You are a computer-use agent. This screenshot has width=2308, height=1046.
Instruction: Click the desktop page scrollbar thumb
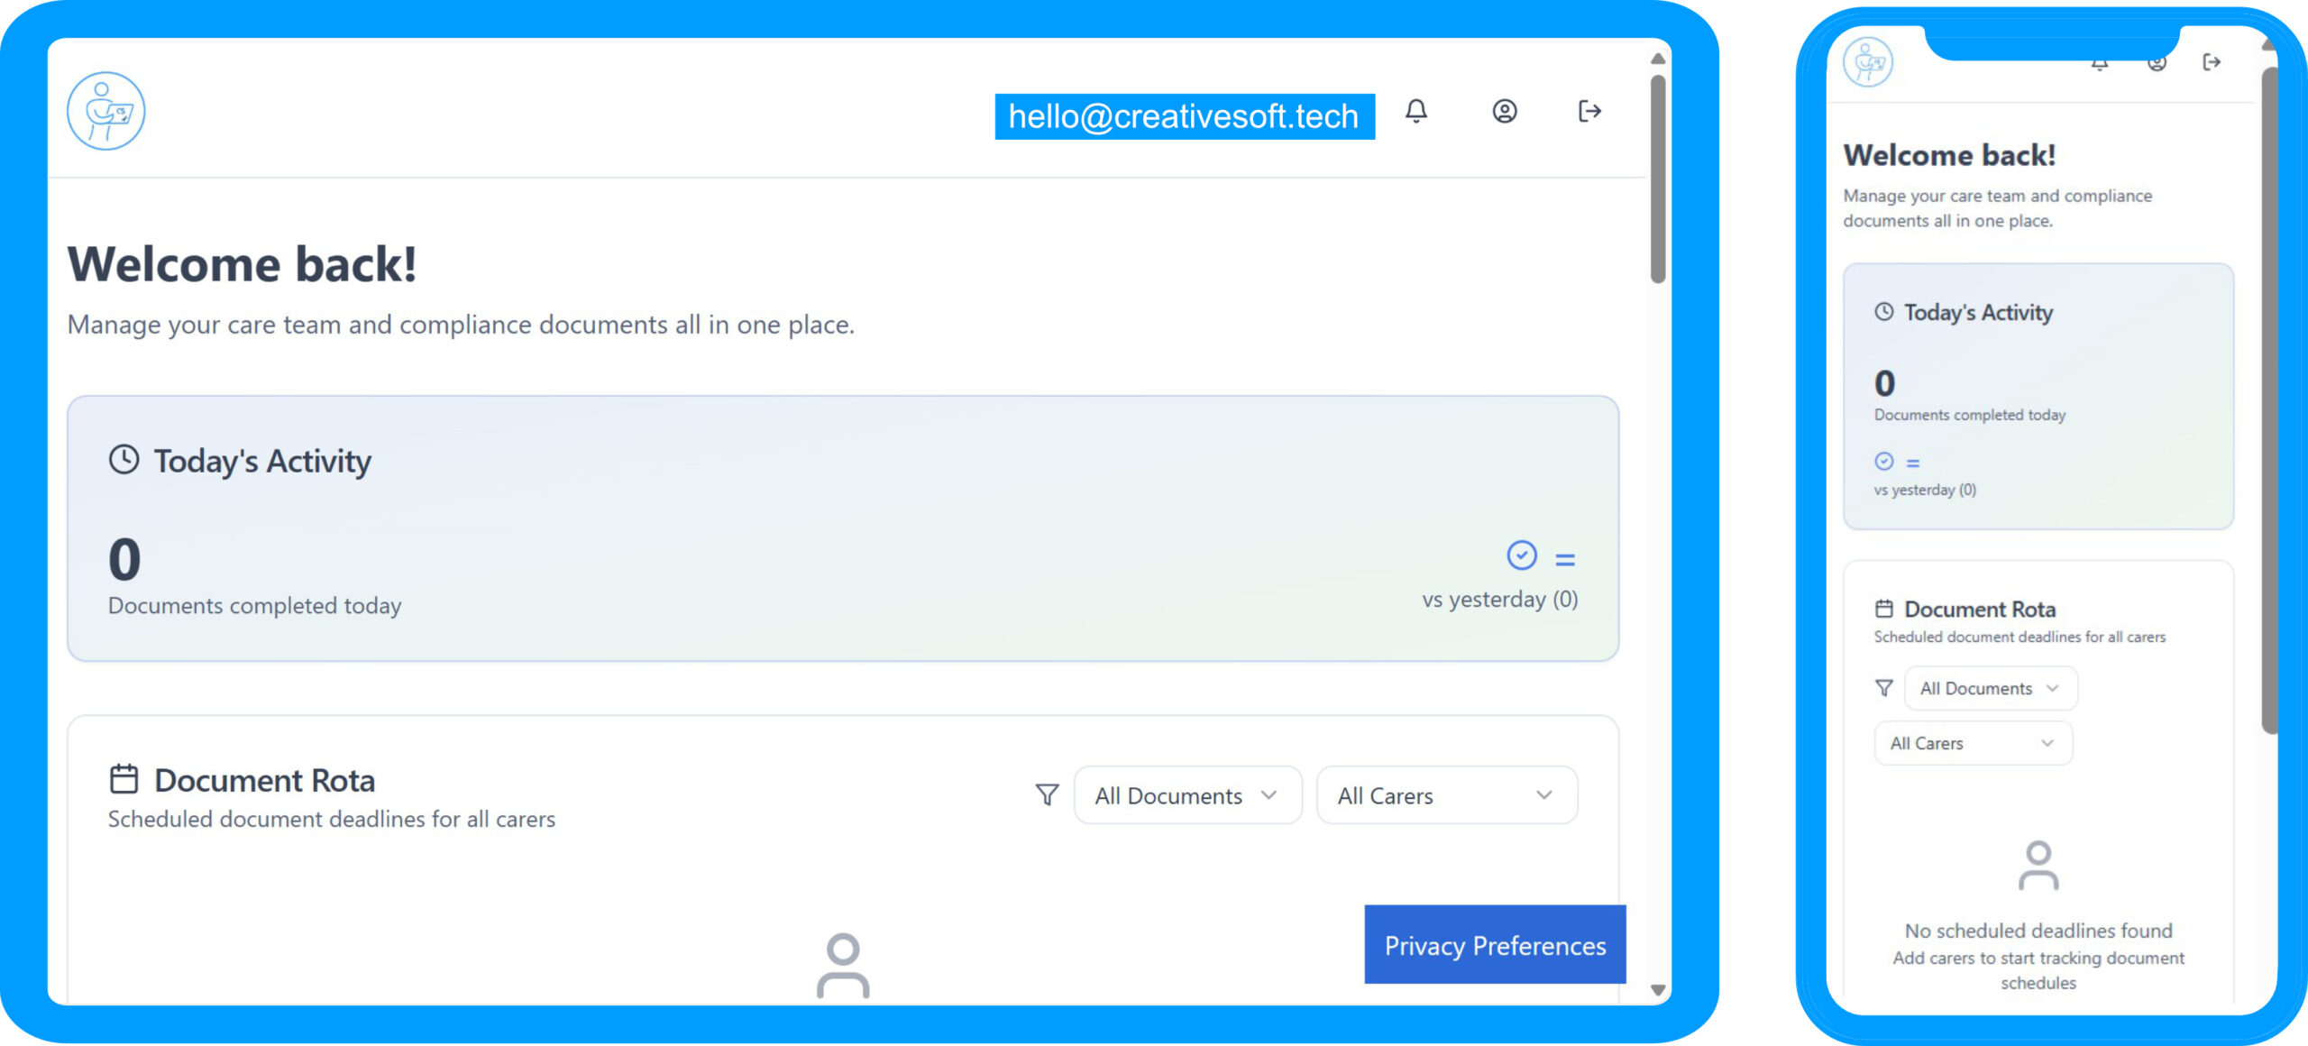point(1657,180)
